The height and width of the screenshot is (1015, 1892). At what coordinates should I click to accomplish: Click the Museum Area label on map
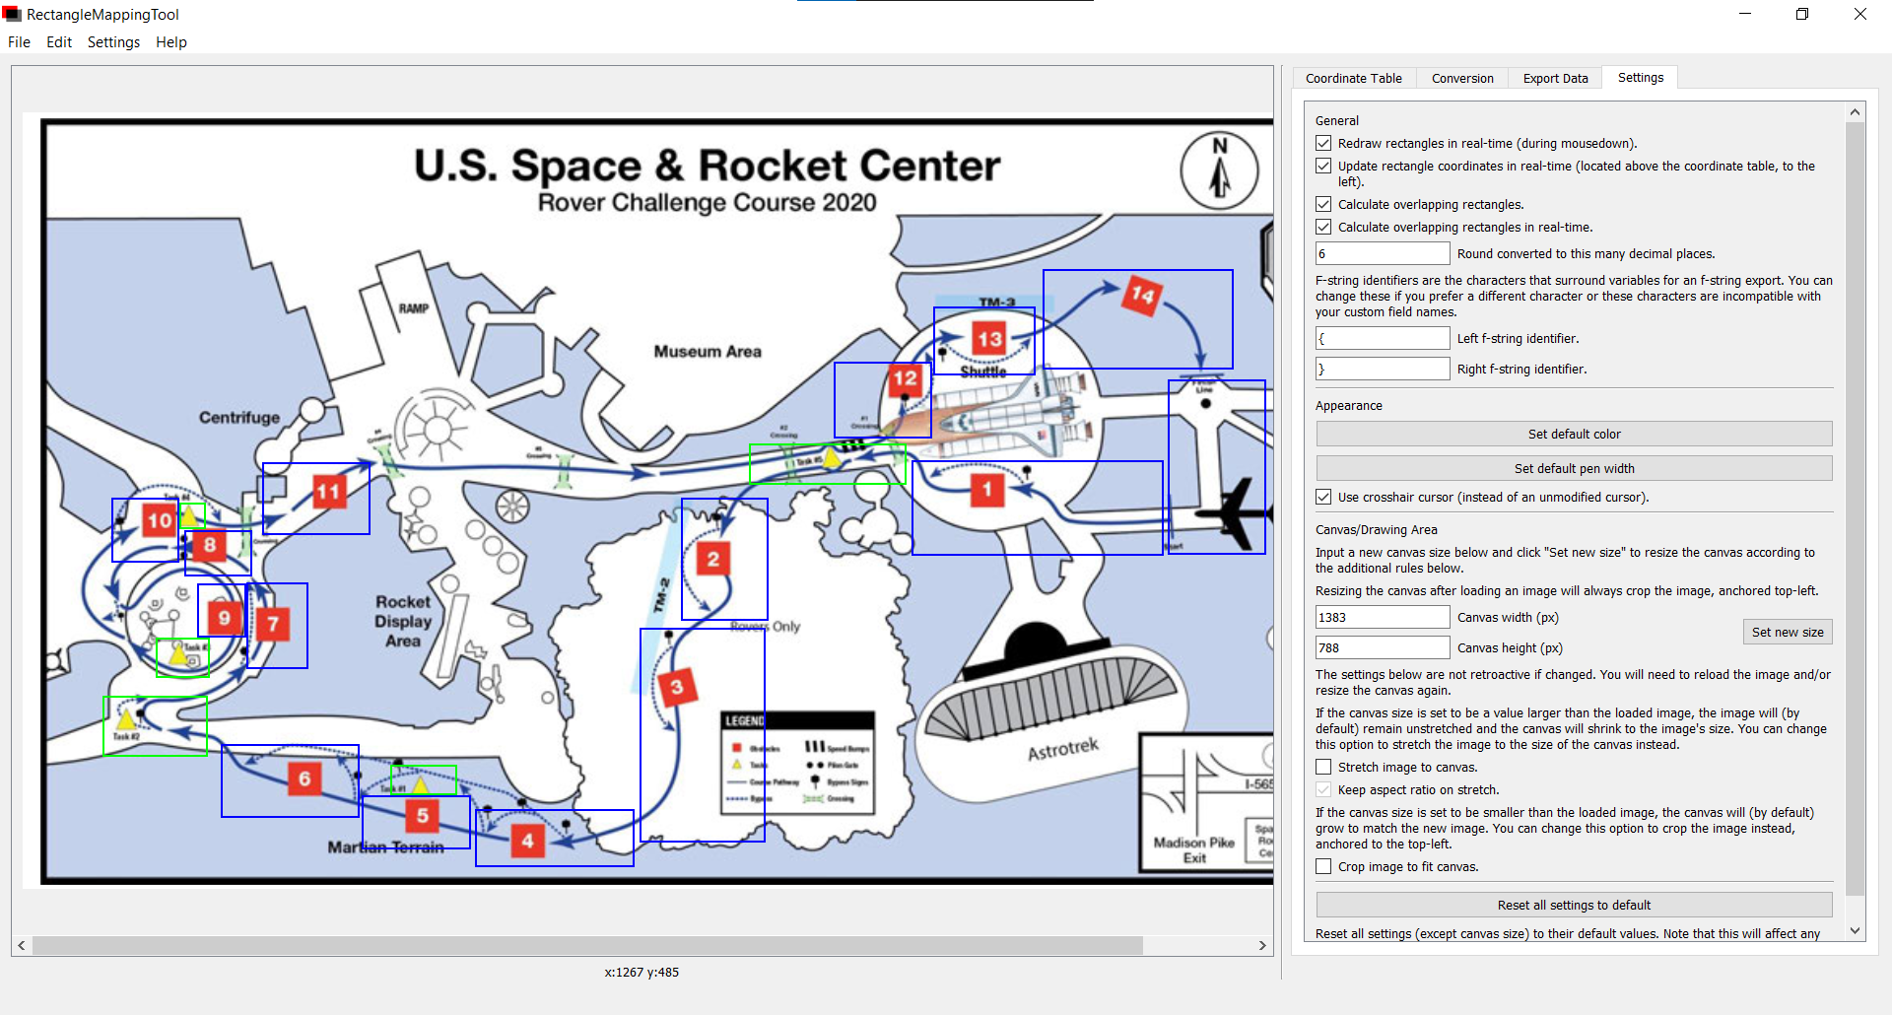click(x=708, y=352)
